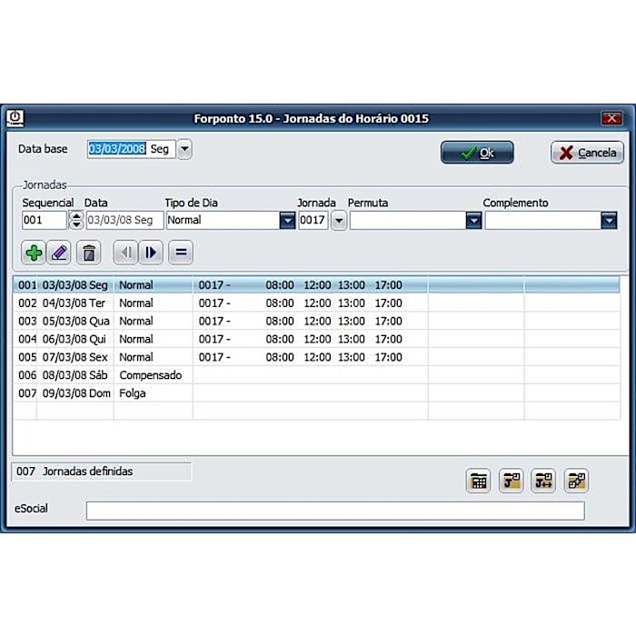Click the Forponto clock app icon in title bar
This screenshot has width=636, height=636.
tap(15, 118)
